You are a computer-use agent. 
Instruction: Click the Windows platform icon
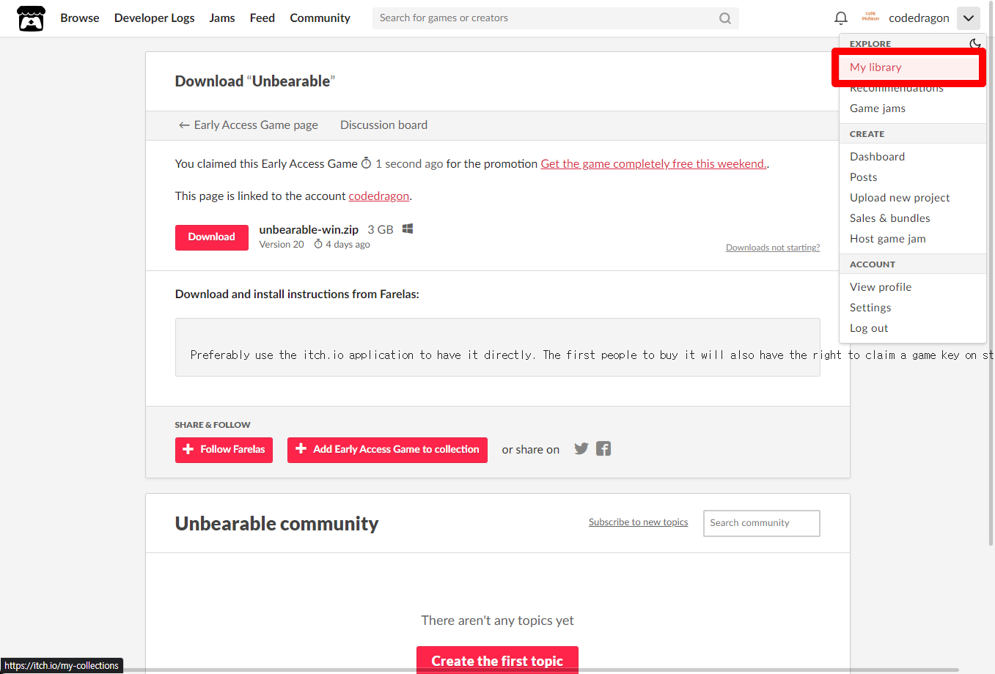click(x=408, y=229)
